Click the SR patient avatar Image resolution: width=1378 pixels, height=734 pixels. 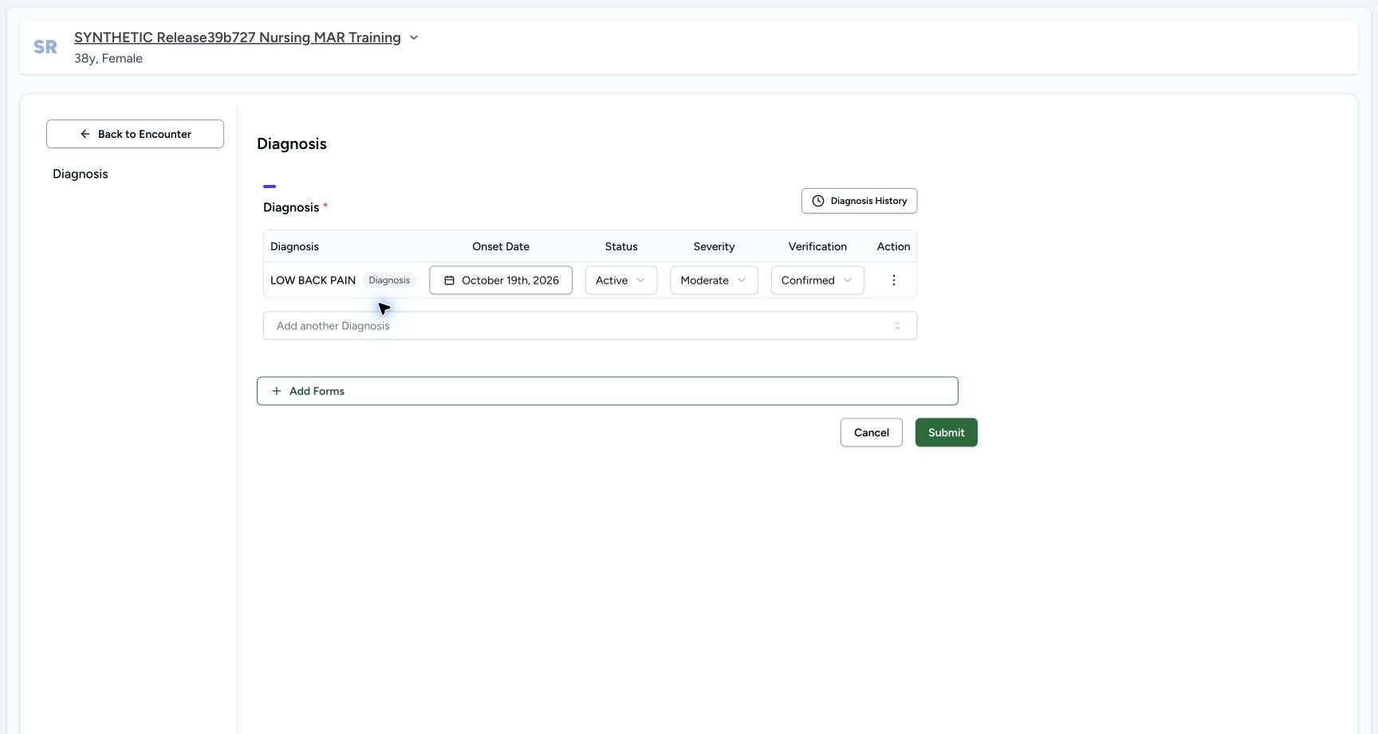[45, 47]
